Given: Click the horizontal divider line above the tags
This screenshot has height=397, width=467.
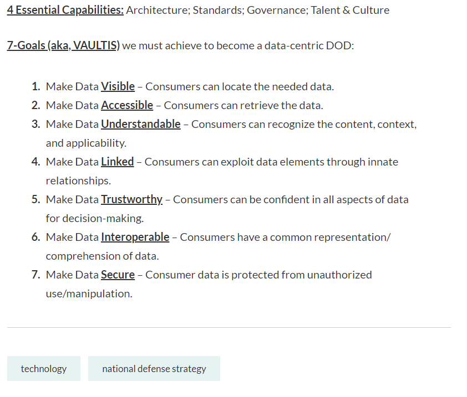Looking at the screenshot, I should pos(229,327).
